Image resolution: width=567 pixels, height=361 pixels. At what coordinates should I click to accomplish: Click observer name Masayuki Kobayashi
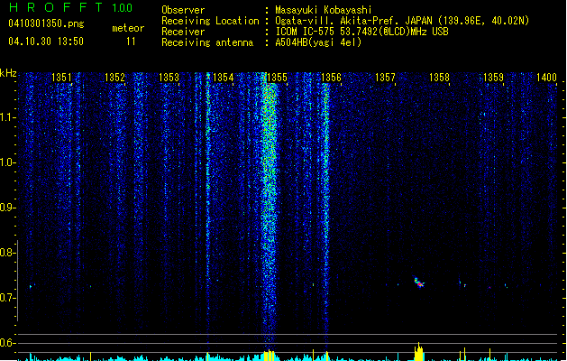tap(324, 10)
